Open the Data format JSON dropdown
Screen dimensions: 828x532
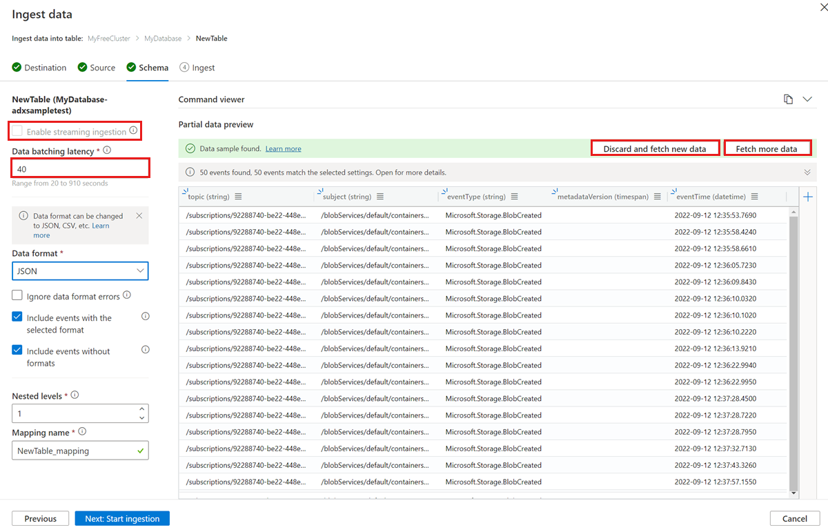point(80,271)
